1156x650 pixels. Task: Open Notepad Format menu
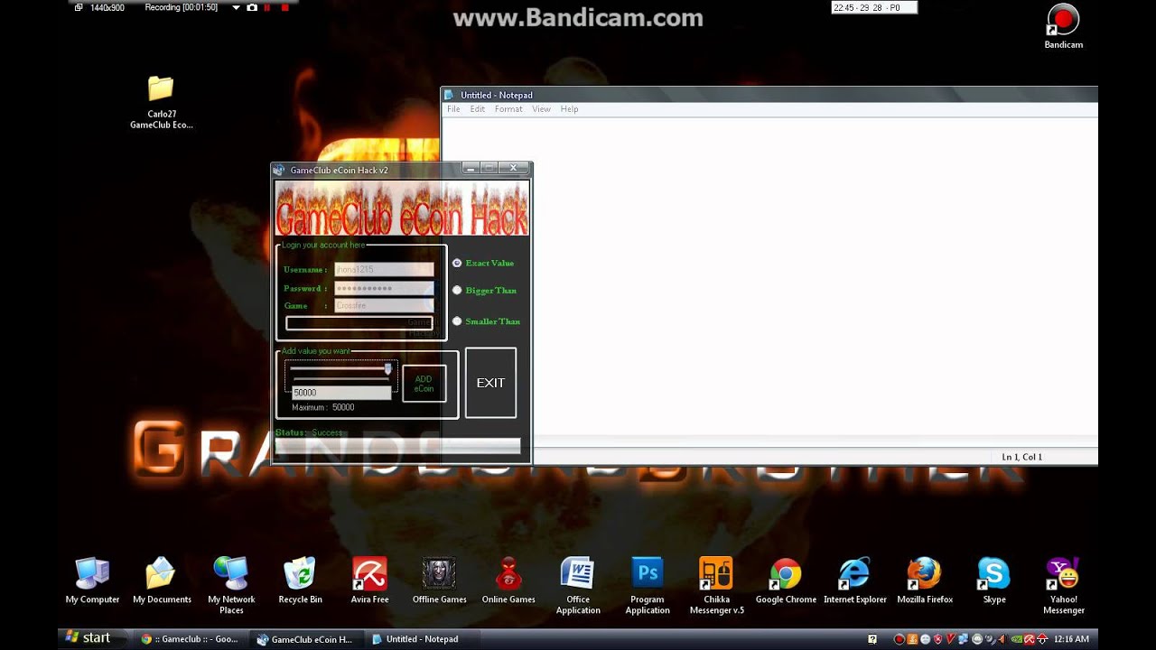(508, 109)
